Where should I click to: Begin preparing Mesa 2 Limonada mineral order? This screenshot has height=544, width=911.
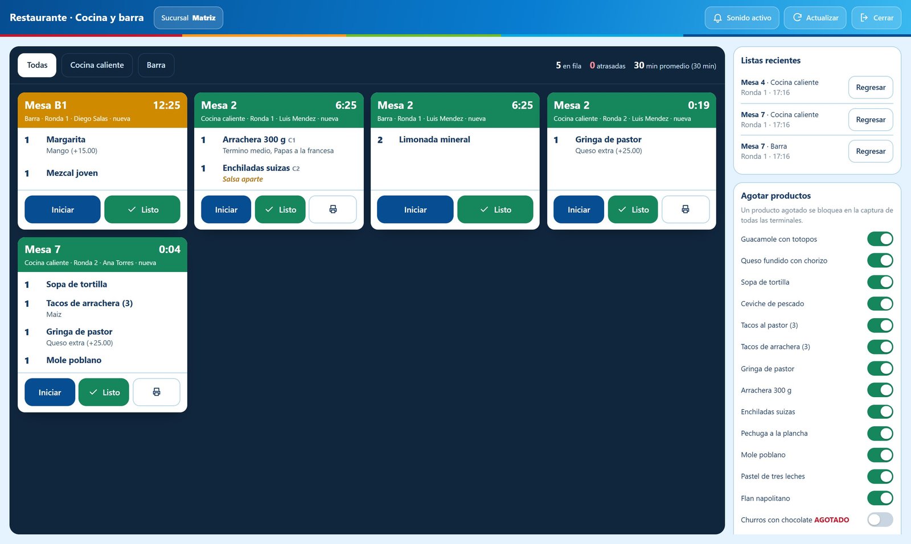[x=415, y=209]
